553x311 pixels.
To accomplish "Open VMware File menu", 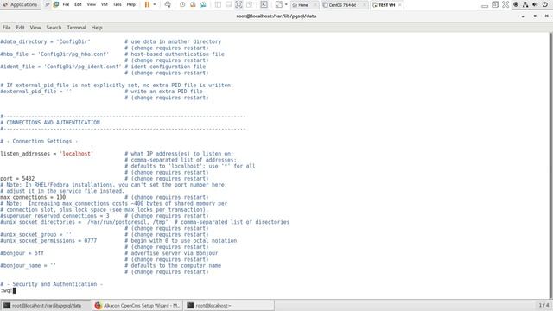I will 66,4.
